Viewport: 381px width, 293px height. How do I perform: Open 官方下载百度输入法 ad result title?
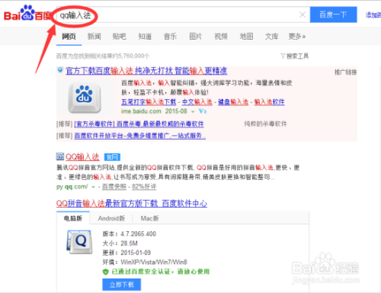click(146, 71)
